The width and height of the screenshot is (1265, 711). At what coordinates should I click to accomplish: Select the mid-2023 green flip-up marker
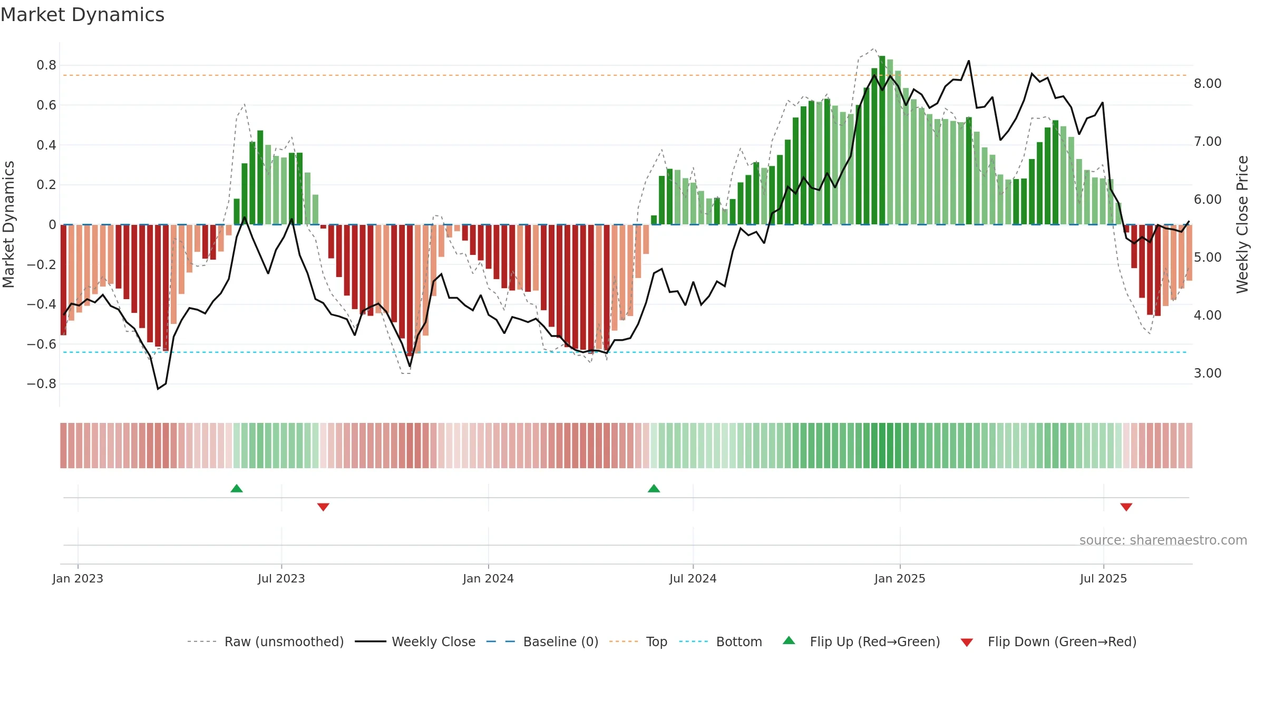click(237, 488)
